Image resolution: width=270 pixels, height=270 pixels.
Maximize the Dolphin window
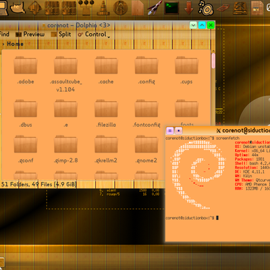coord(202,25)
